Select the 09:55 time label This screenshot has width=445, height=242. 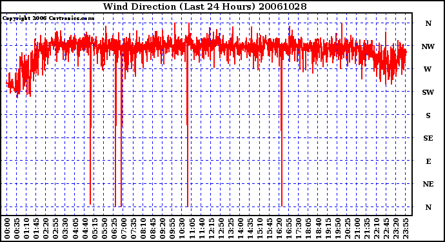click(172, 228)
